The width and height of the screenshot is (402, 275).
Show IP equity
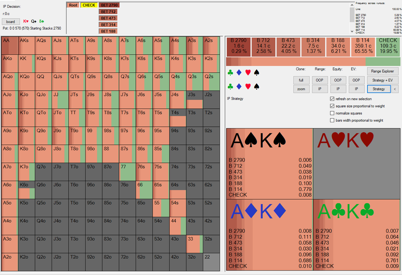point(338,89)
